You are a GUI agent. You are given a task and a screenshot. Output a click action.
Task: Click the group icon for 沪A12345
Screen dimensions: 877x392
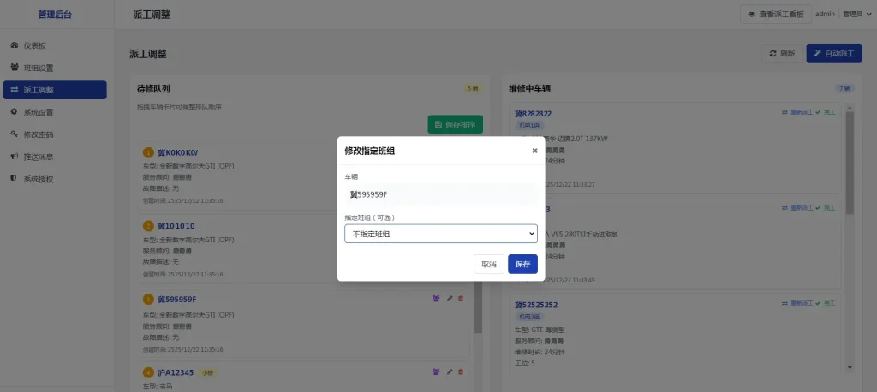[x=436, y=371]
